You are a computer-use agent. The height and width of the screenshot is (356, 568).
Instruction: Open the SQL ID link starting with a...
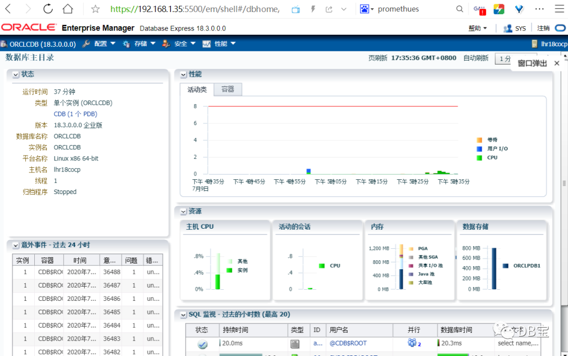tap(318, 343)
